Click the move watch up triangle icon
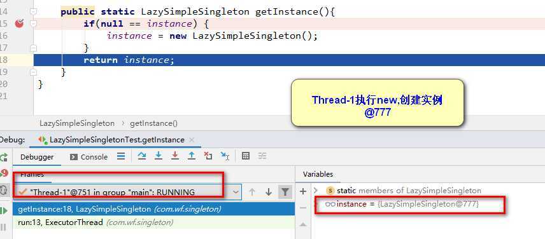 [x=303, y=225]
